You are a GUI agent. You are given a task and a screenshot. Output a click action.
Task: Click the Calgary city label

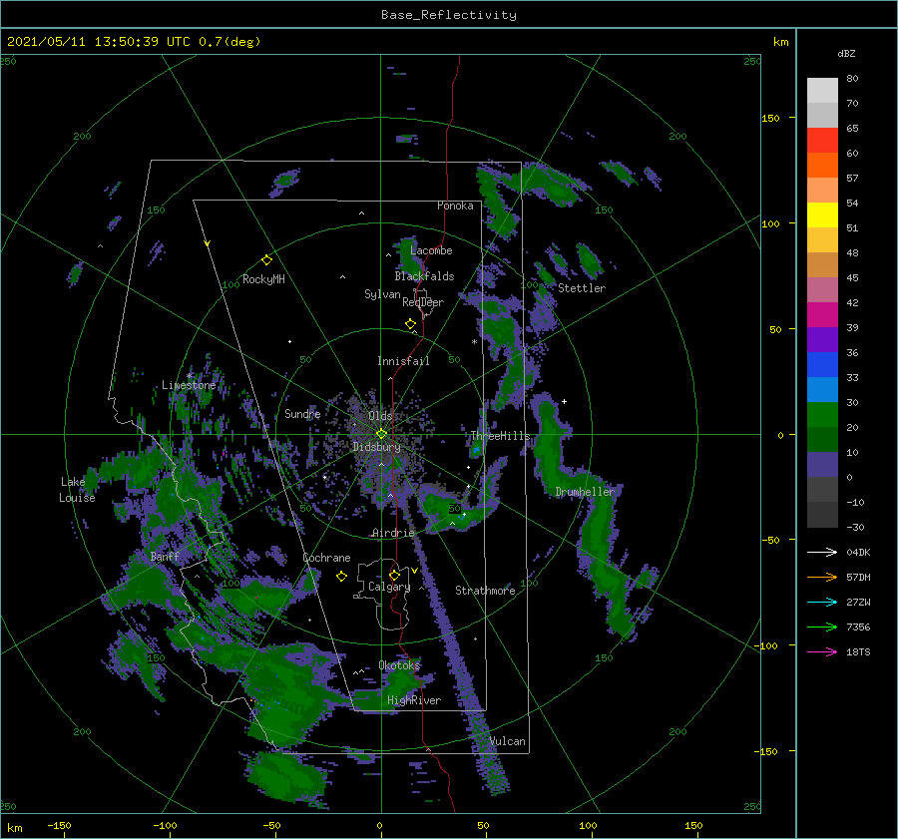click(x=389, y=587)
